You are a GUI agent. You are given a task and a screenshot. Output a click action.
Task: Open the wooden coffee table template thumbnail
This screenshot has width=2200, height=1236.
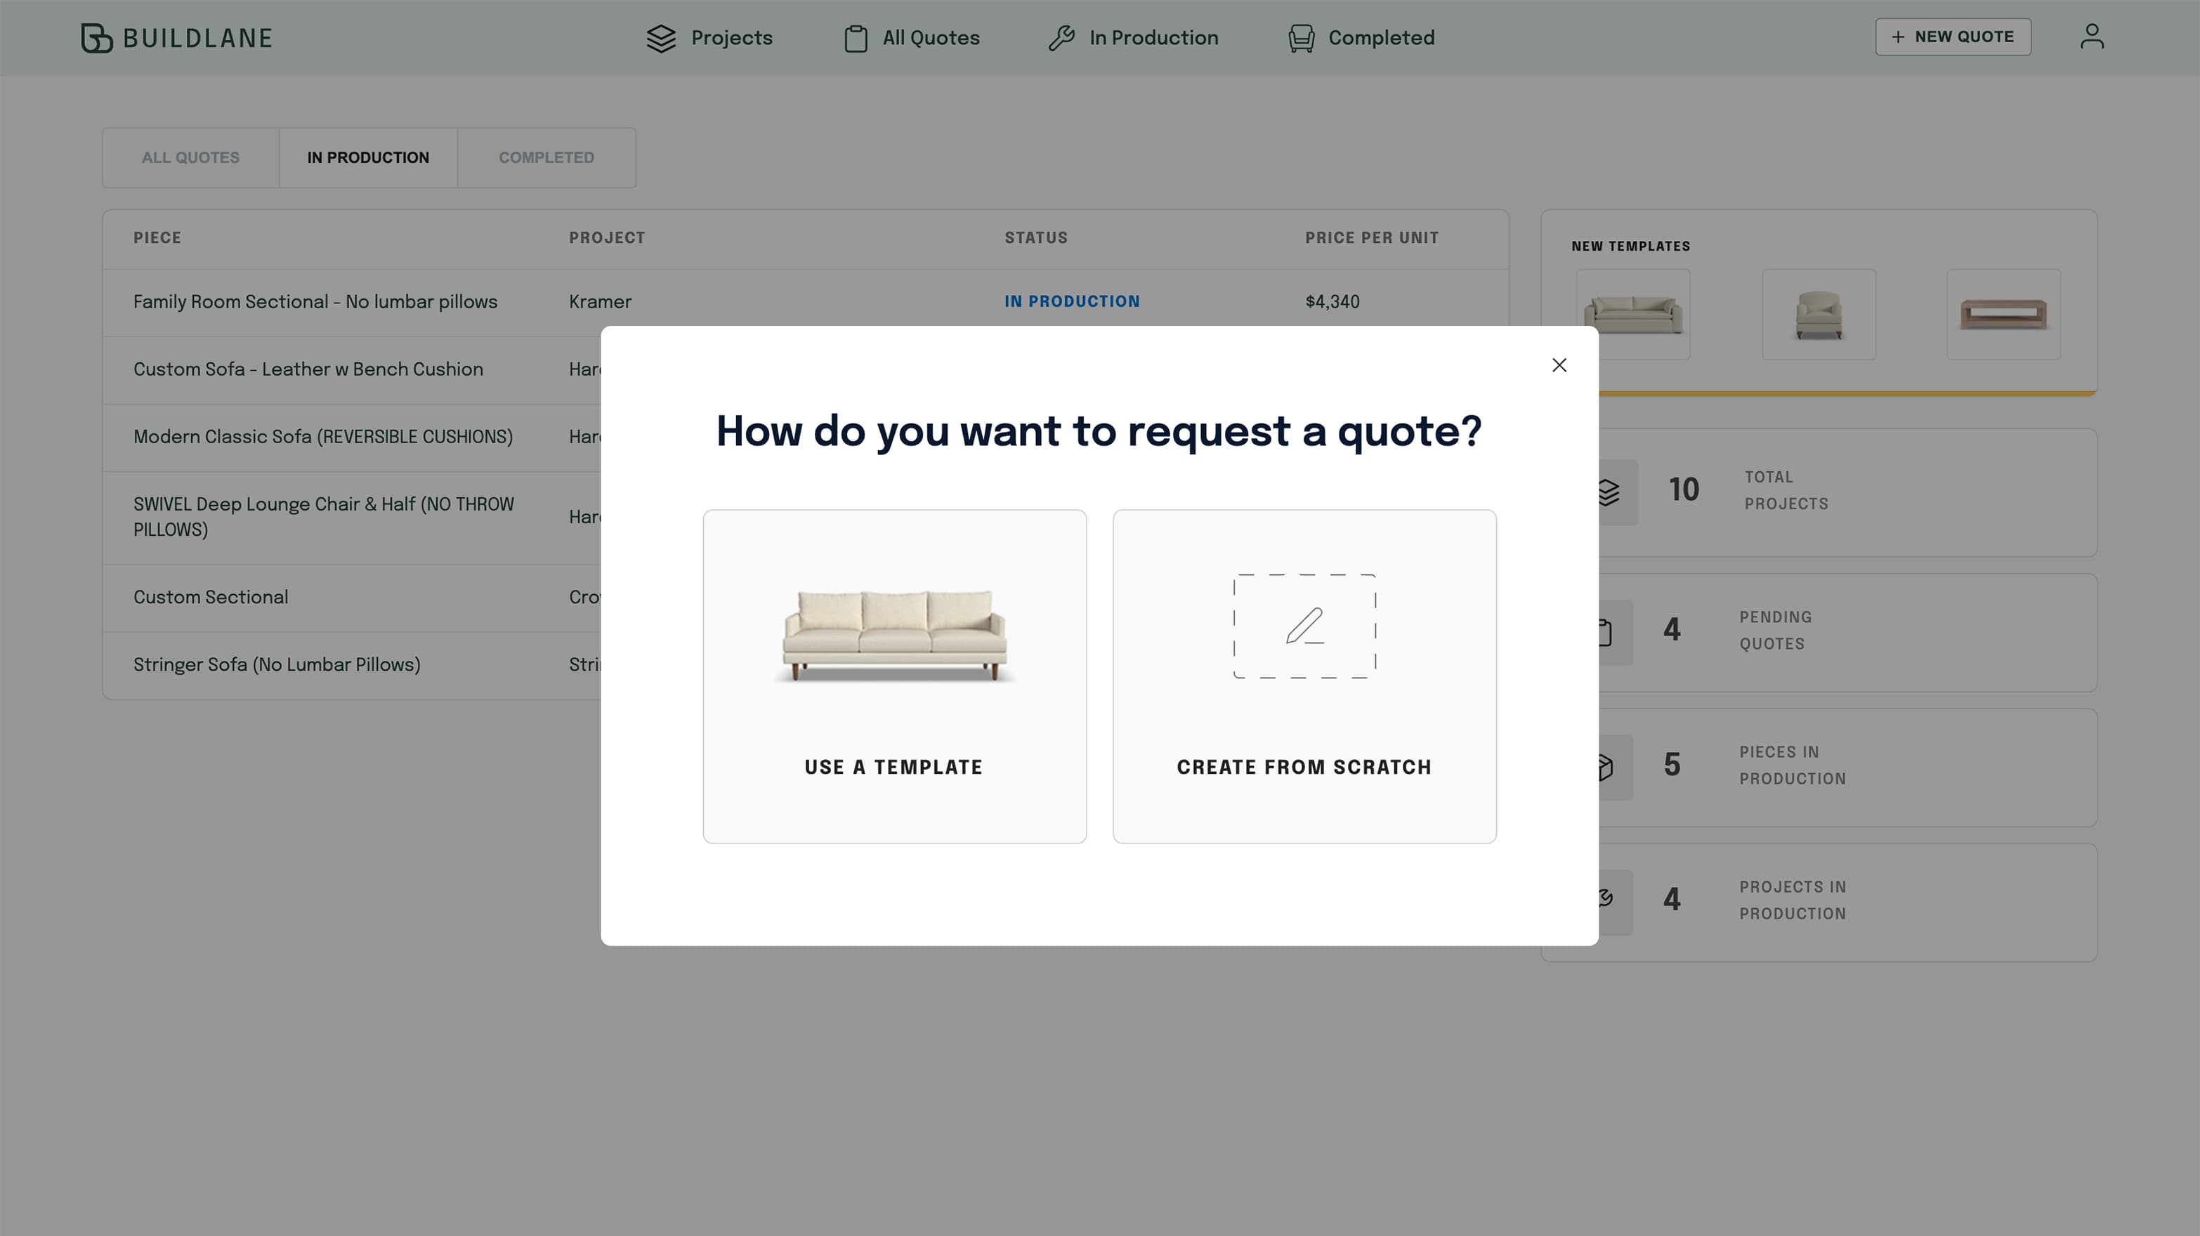pyautogui.click(x=2003, y=314)
